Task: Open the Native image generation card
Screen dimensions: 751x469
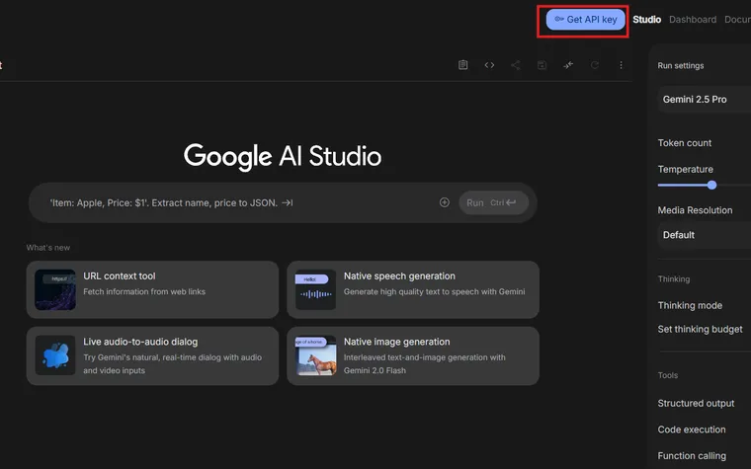Action: point(413,356)
